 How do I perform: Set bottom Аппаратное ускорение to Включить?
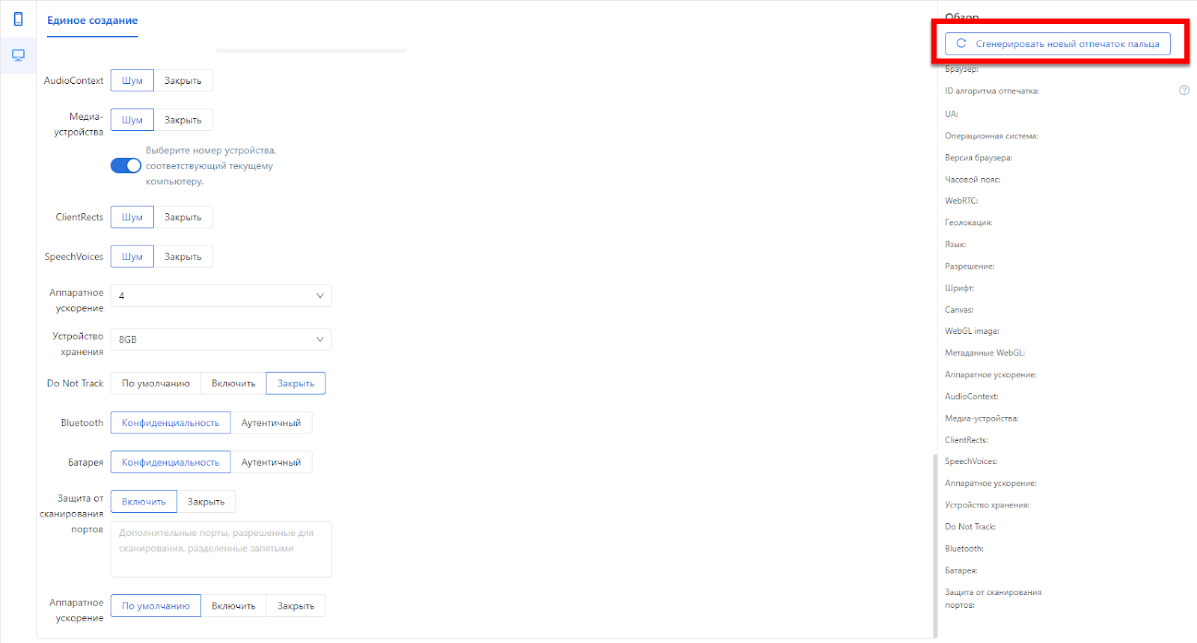233,606
